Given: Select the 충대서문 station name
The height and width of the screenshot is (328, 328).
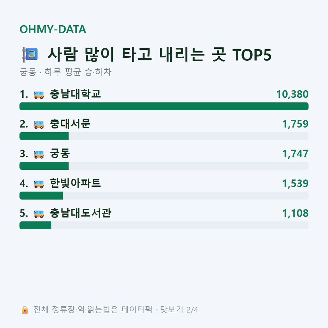Looking at the screenshot, I should coord(70,124).
